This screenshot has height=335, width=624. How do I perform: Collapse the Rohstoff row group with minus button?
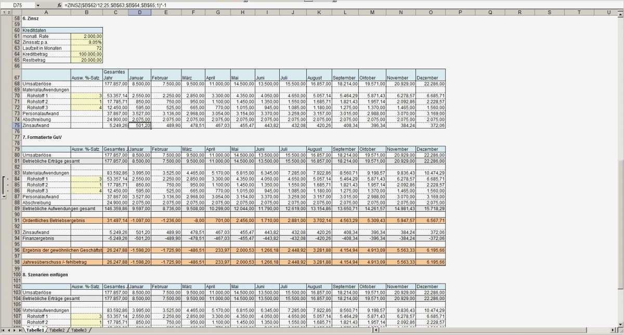5,196
